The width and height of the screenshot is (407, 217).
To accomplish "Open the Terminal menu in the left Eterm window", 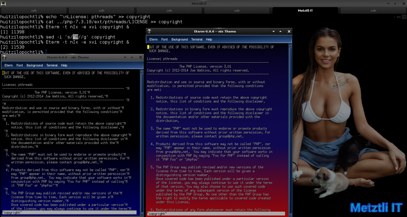I will (x=52, y=65).
